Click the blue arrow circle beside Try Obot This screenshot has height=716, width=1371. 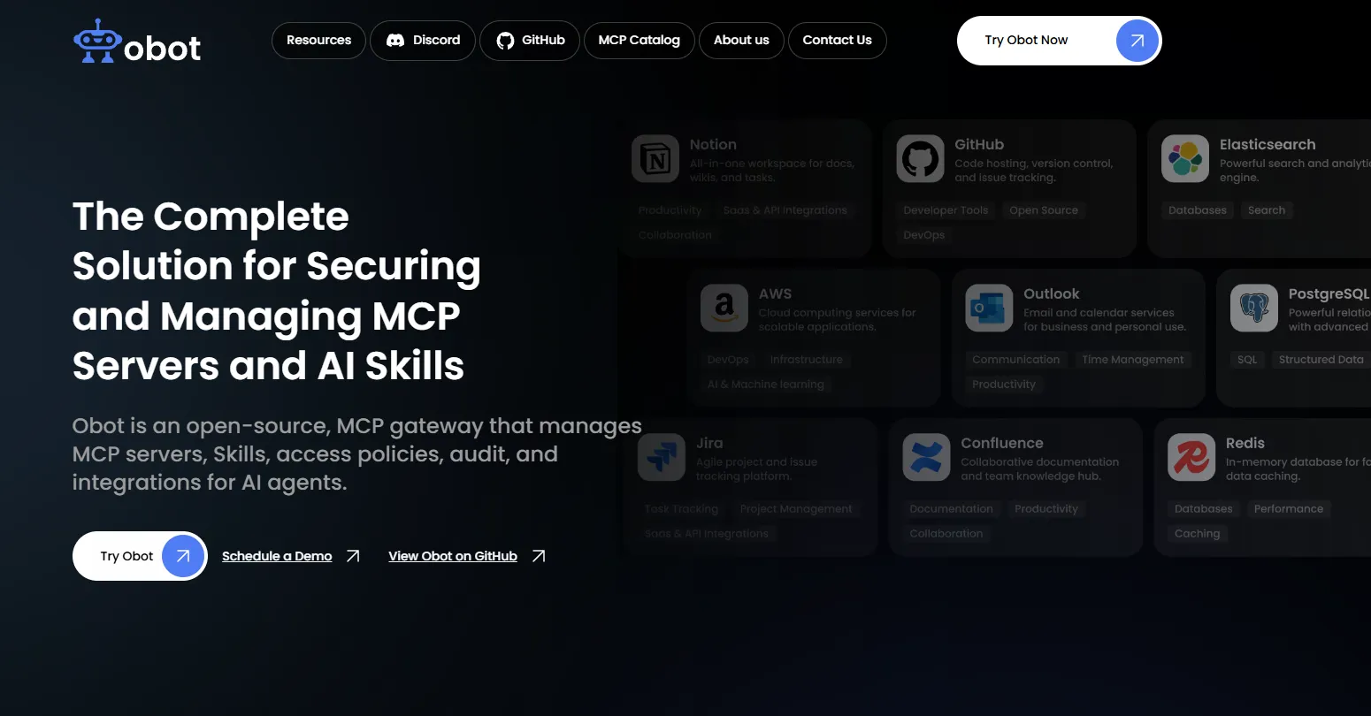point(183,556)
